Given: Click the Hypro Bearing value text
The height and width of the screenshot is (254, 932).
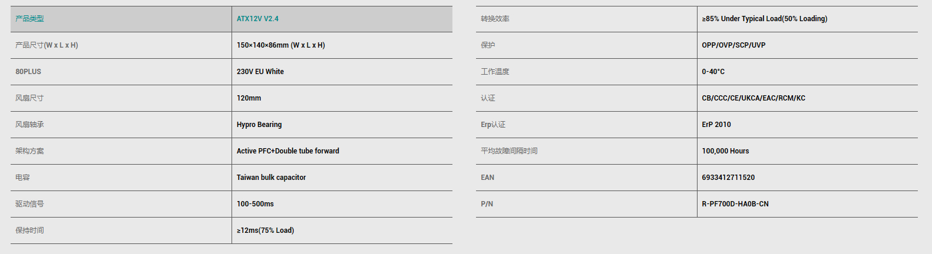Looking at the screenshot, I should [259, 125].
